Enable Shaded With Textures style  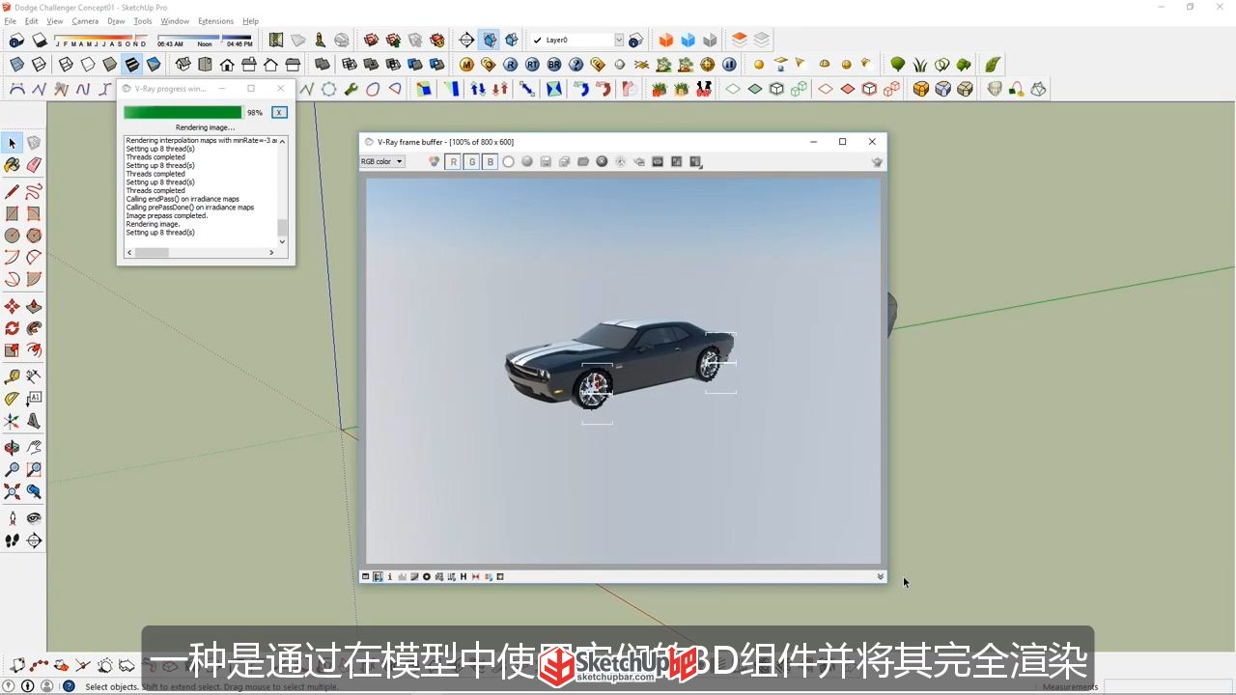pyautogui.click(x=131, y=65)
